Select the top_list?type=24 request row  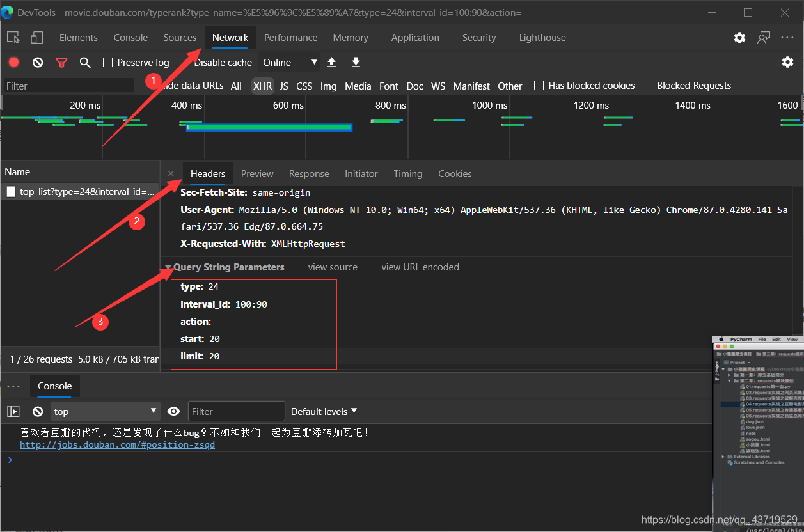click(80, 191)
